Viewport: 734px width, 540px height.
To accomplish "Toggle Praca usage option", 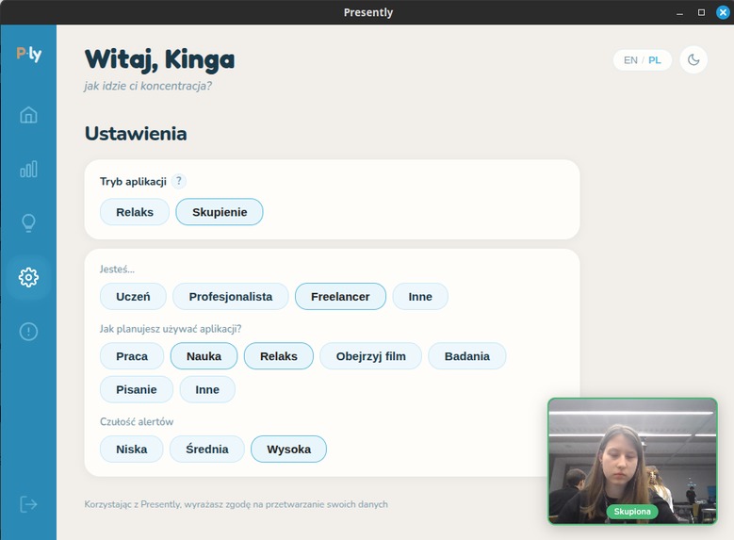I will point(132,356).
